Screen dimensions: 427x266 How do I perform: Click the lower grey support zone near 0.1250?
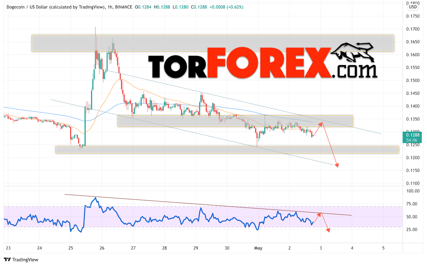tap(227, 149)
